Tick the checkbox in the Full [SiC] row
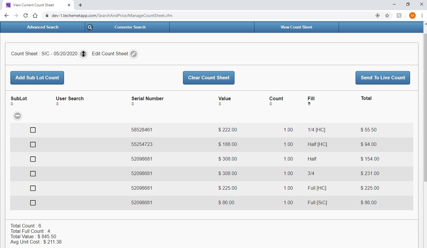The image size is (427, 248). click(33, 203)
